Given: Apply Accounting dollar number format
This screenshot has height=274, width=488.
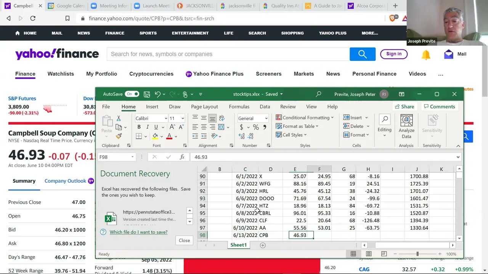Looking at the screenshot, I should tap(242, 127).
